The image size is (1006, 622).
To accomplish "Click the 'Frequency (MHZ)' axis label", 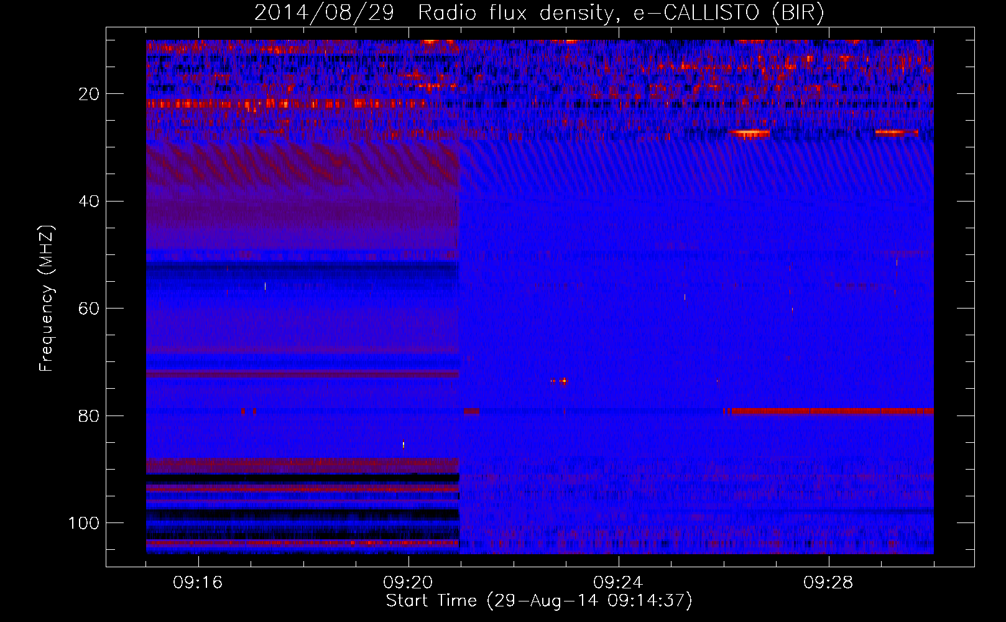I will click(47, 299).
